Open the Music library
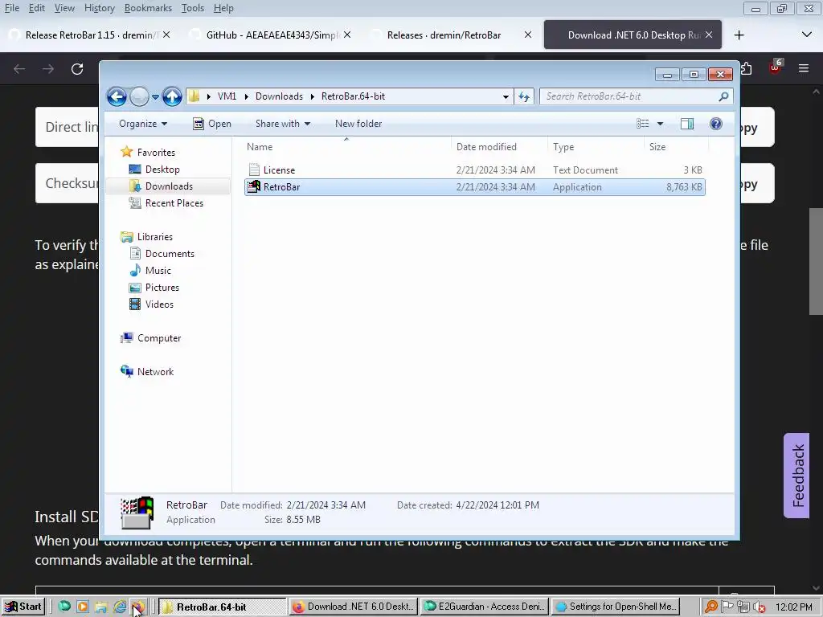Viewport: 823px width, 617px height. (x=158, y=271)
